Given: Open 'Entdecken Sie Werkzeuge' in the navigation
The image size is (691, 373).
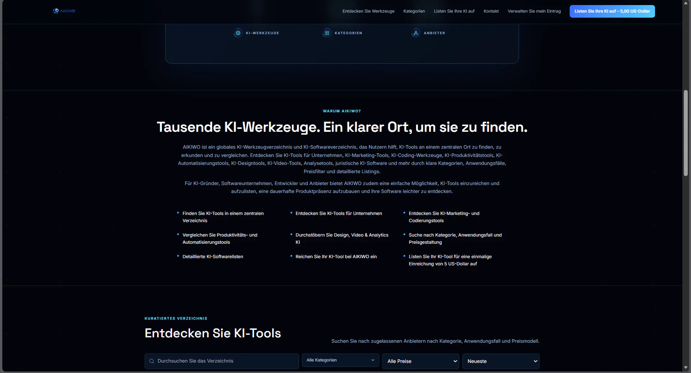Looking at the screenshot, I should (x=368, y=11).
